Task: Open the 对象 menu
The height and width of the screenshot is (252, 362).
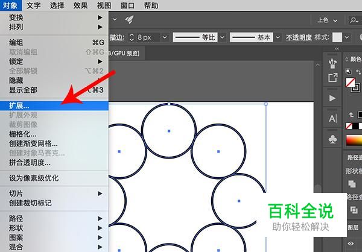Action: tap(10, 5)
